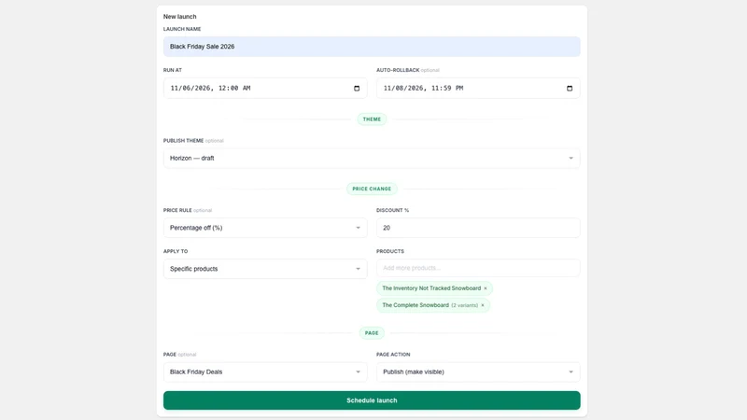Viewport: 747px width, 420px height.
Task: Click the THEME section badge
Action: tap(372, 119)
